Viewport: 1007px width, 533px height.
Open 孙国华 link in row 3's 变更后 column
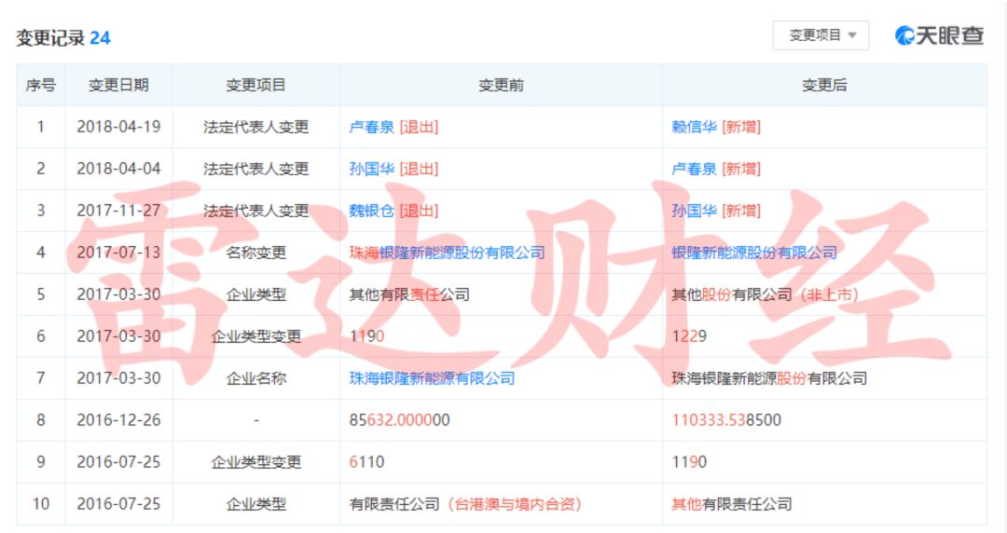pyautogui.click(x=694, y=211)
